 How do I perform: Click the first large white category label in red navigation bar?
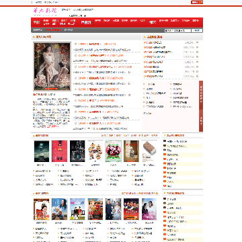pyautogui.click(x=36, y=22)
